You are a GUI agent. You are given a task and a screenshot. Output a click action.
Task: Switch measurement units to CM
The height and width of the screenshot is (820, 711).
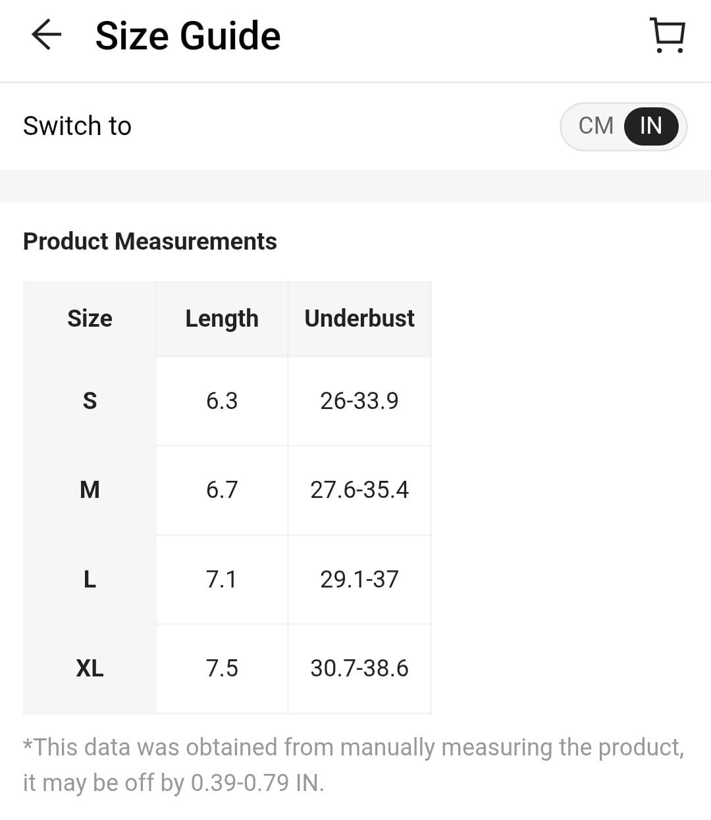point(596,126)
